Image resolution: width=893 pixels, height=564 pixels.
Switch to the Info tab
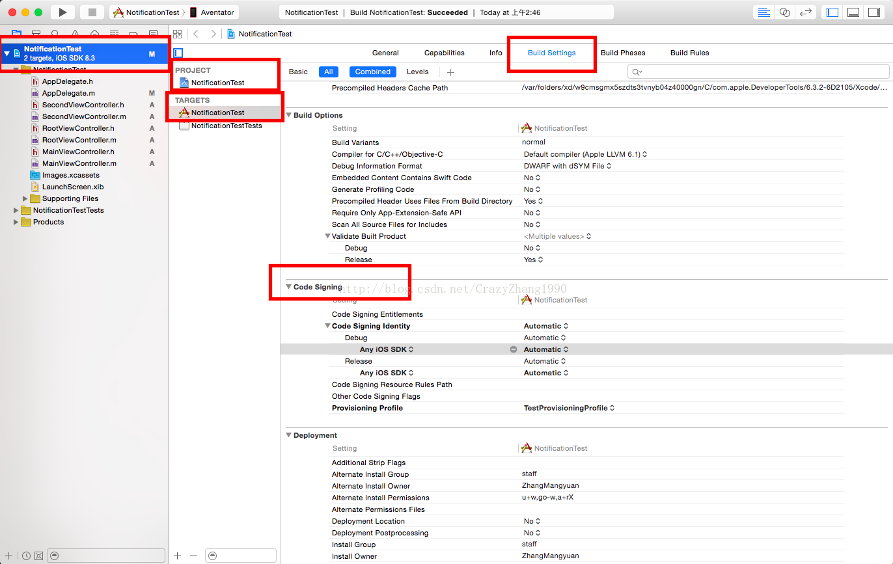pyautogui.click(x=496, y=53)
